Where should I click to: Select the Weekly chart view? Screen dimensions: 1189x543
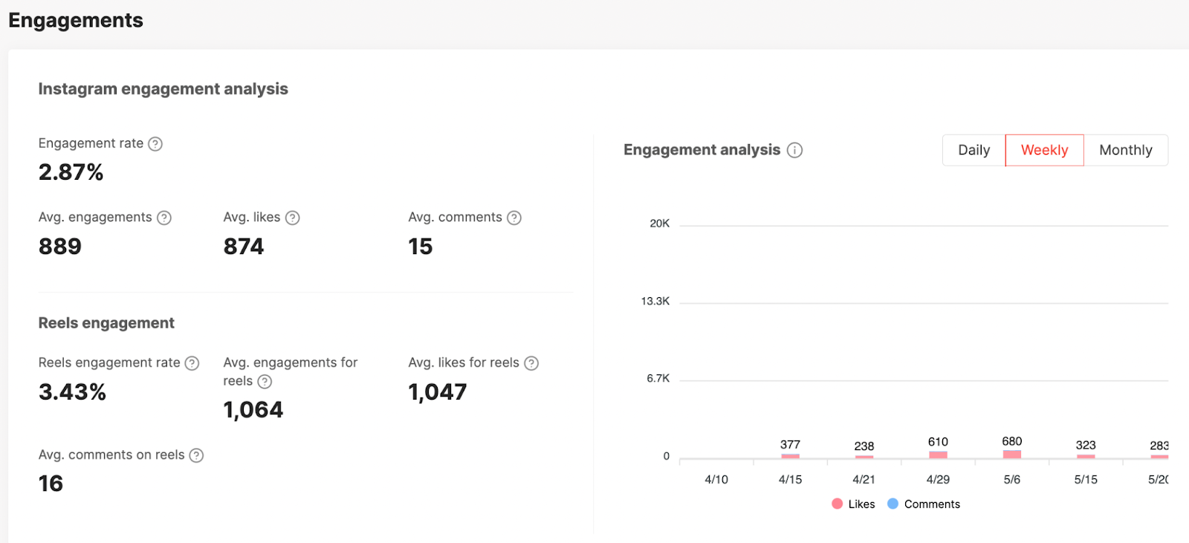tap(1044, 150)
